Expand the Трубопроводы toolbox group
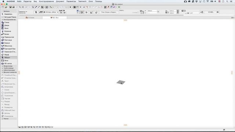Image resolution: width=235 pixels, height=132 pixels. pos(9,68)
